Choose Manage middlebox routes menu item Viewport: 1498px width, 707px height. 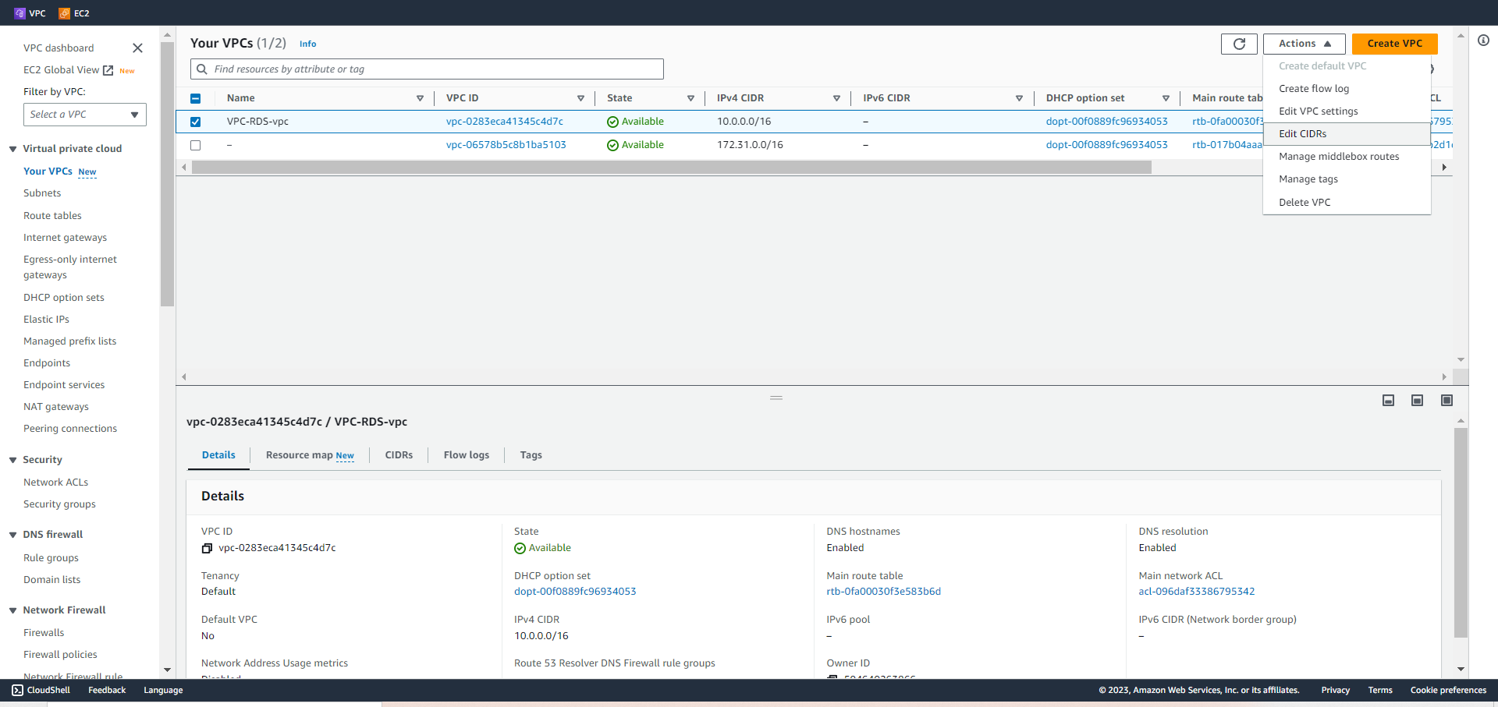[x=1347, y=157]
